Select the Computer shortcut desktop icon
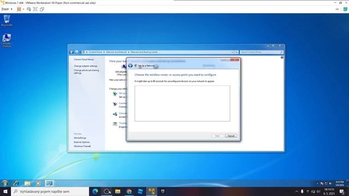Viewport: 349px width, 196px height. 7,40
